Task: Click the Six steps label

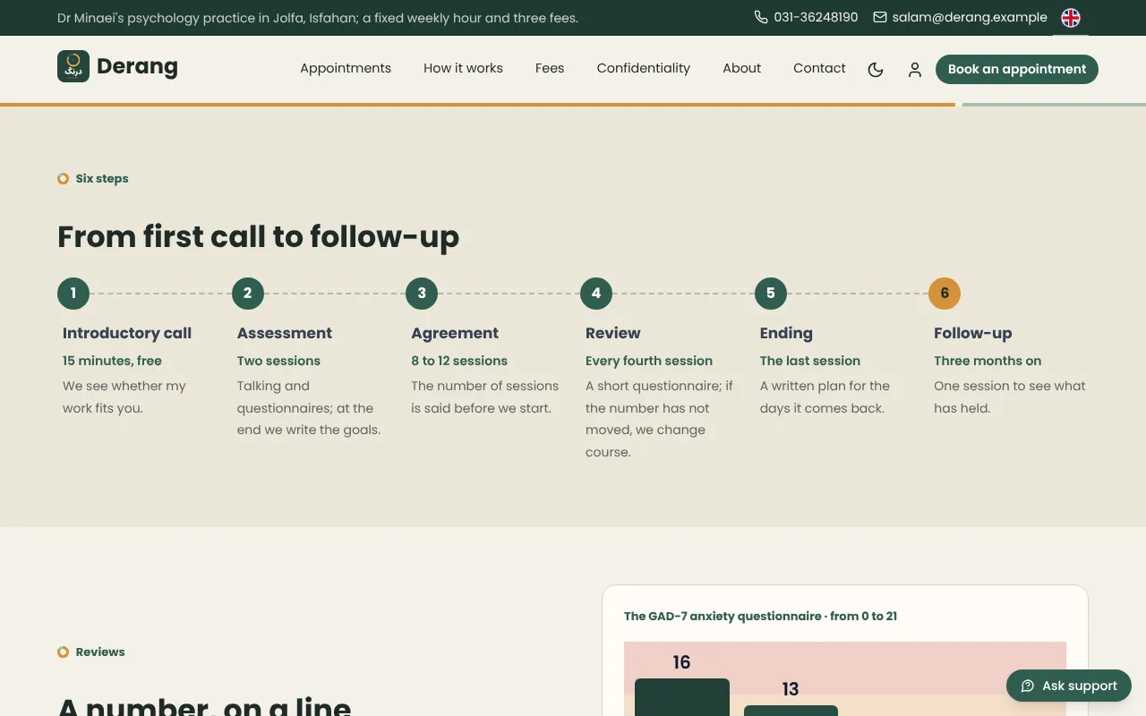Action: (x=102, y=178)
